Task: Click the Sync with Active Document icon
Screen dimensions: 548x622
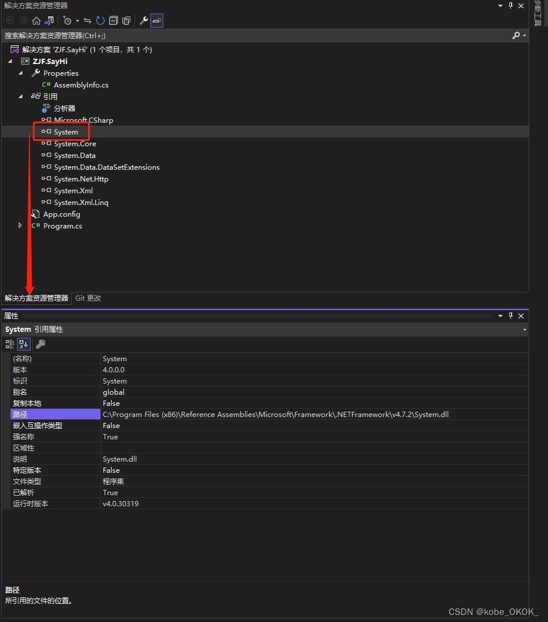Action: [x=88, y=21]
